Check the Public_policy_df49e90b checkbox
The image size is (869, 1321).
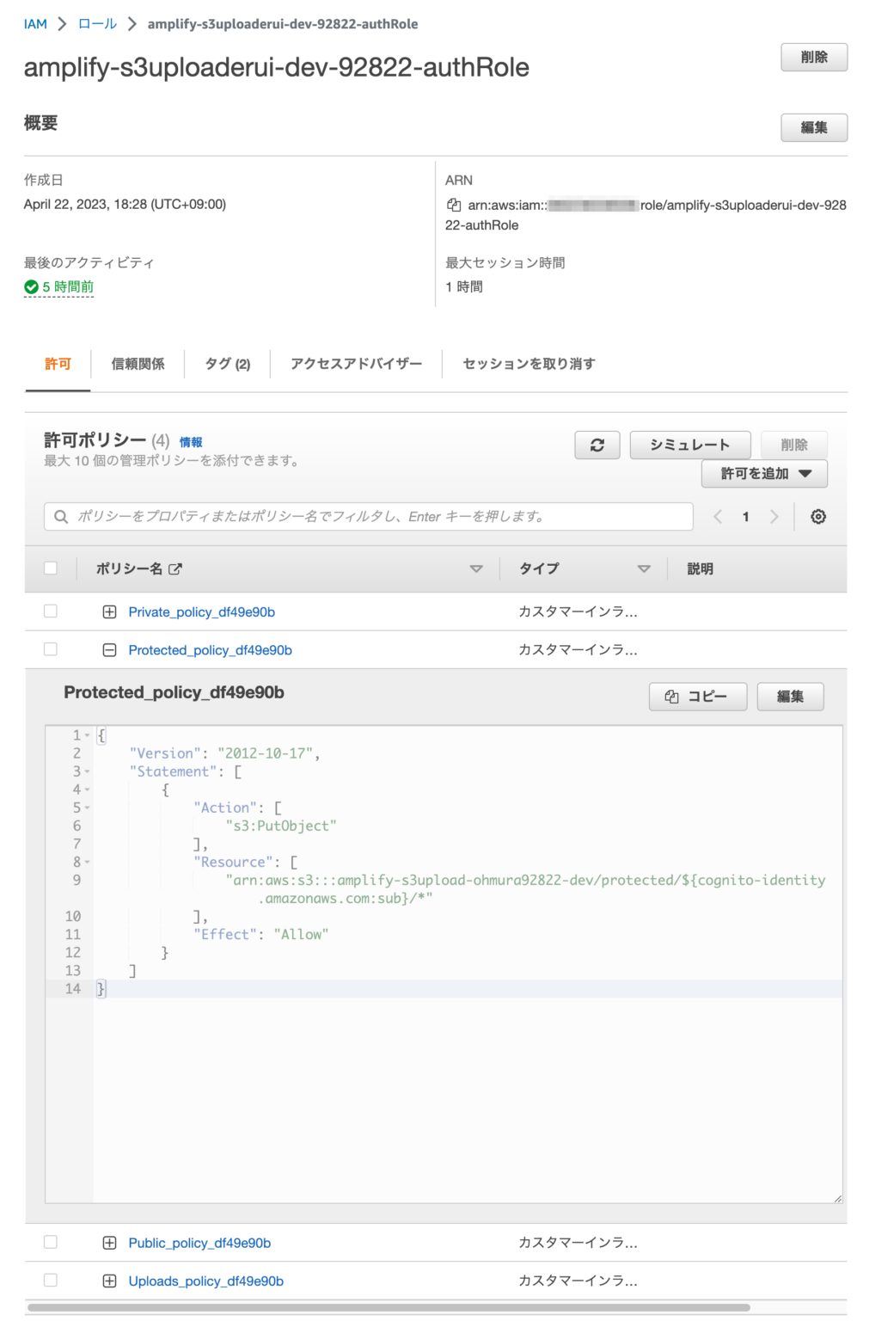(50, 1242)
